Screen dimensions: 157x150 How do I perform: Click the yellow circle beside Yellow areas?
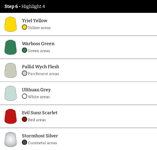(24, 27)
